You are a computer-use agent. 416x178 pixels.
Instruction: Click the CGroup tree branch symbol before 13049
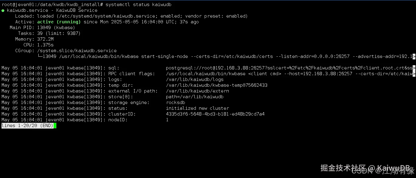click(40, 56)
